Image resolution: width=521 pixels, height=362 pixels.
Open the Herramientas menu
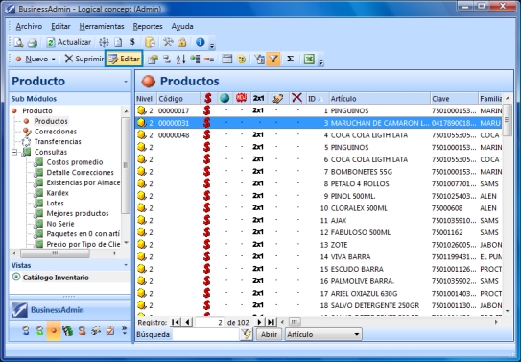(102, 26)
